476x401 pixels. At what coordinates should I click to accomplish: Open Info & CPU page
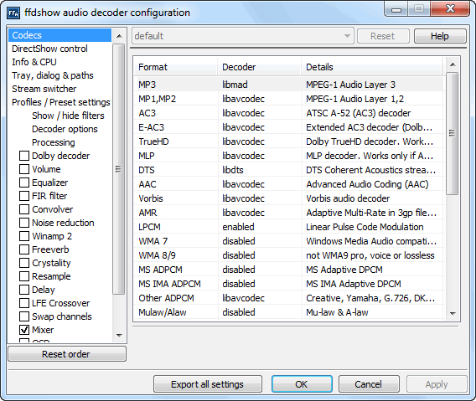click(x=34, y=62)
